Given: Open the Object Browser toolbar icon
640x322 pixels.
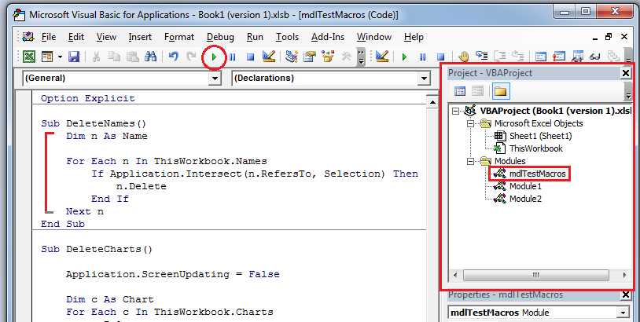Looking at the screenshot, I should 328,57.
